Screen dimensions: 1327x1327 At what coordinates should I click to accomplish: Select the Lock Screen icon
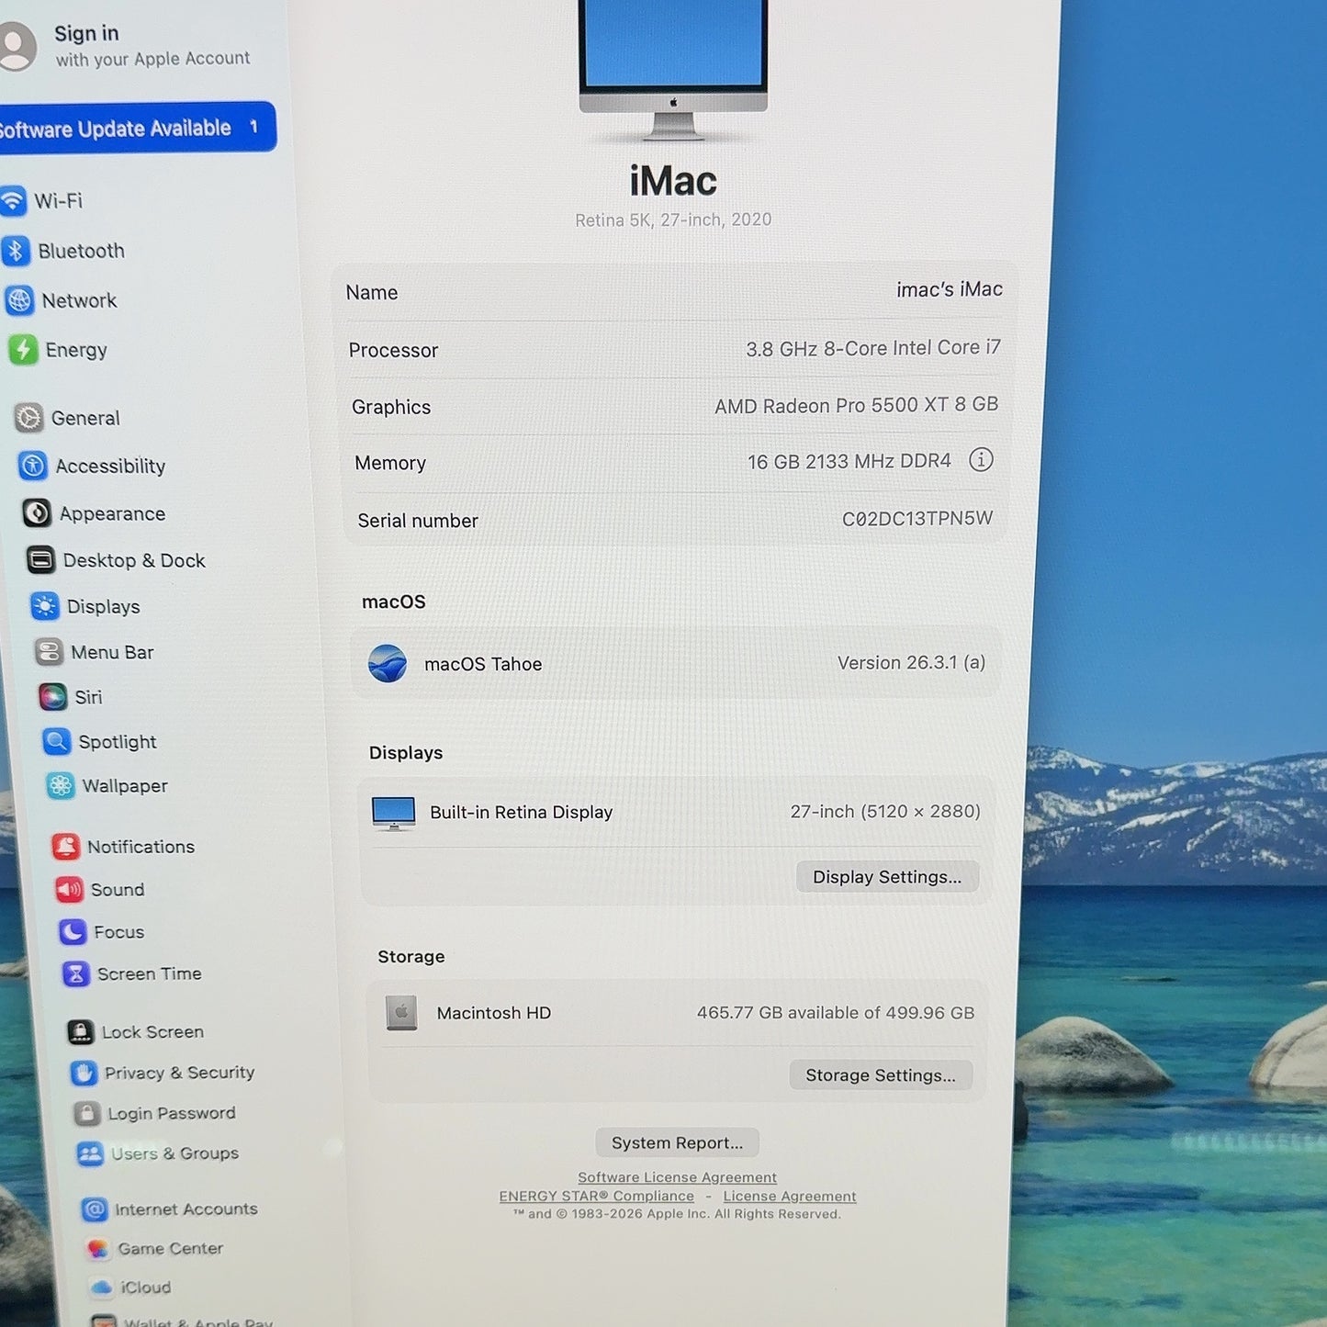pos(81,1032)
